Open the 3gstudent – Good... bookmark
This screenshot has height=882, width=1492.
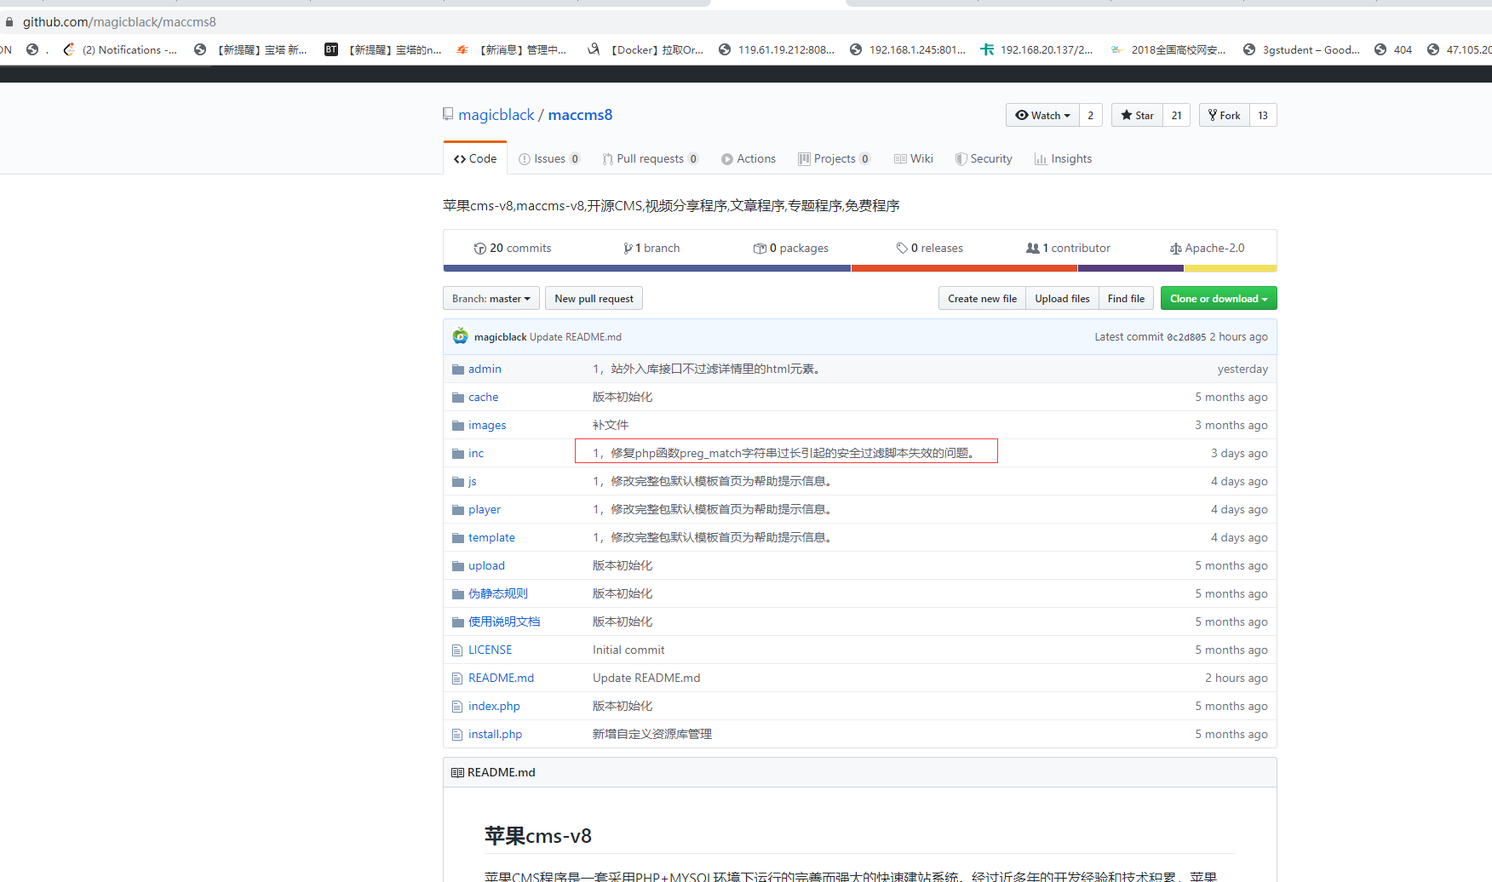coord(1301,49)
